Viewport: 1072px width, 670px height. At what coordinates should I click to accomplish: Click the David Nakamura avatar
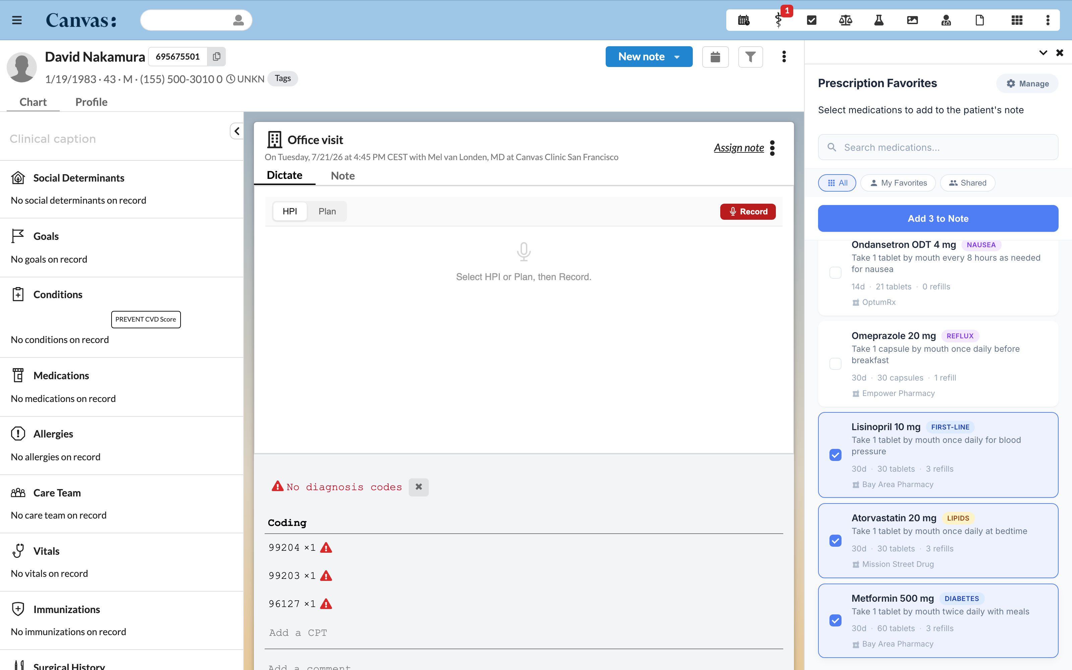[22, 67]
